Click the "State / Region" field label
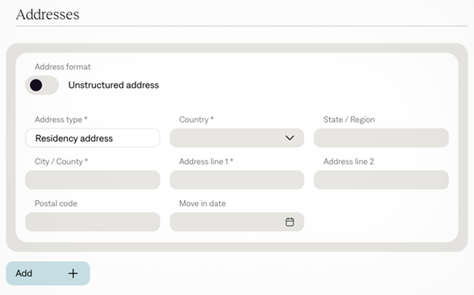The width and height of the screenshot is (474, 295). click(x=349, y=120)
